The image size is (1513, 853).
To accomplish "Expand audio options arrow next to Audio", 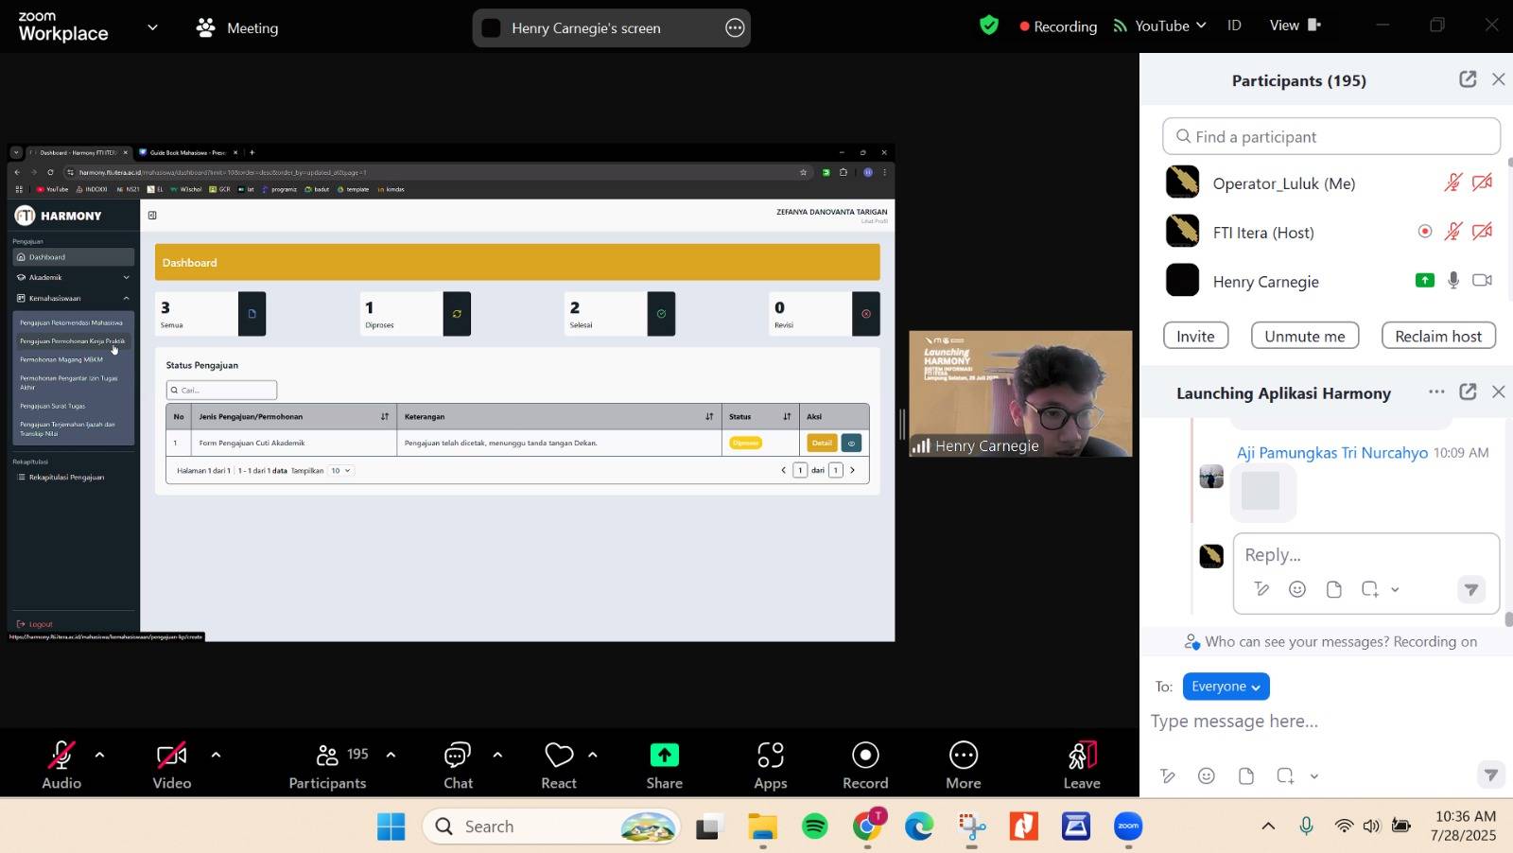I will coord(99,755).
